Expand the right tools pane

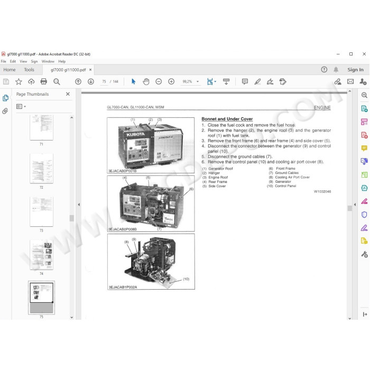point(365,314)
